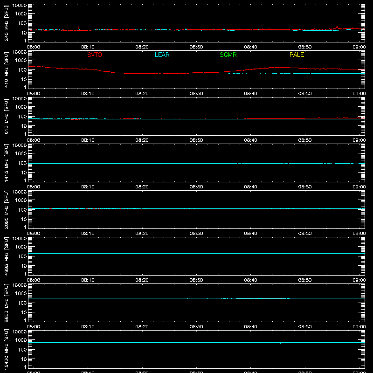Image resolution: width=373 pixels, height=373 pixels.
Task: Click the red 410 MHz peak near 08:00
Action: tap(35, 66)
